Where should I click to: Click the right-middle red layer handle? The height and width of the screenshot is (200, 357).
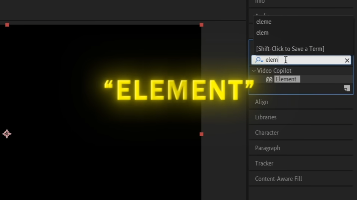tap(202, 134)
